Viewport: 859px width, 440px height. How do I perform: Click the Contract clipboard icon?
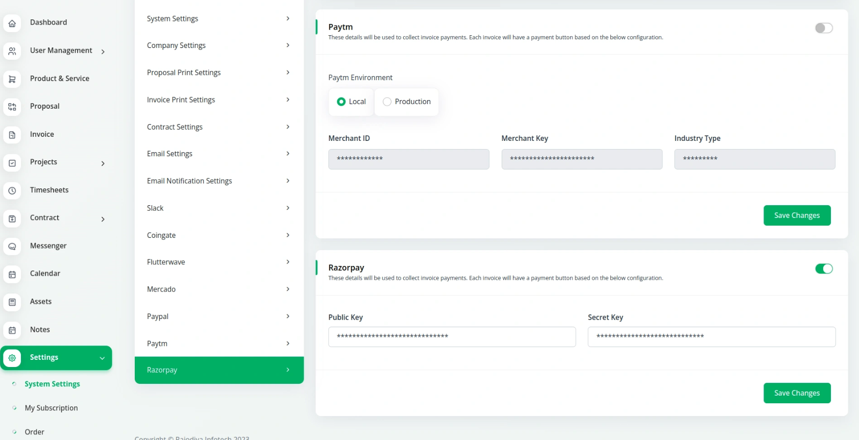click(12, 218)
